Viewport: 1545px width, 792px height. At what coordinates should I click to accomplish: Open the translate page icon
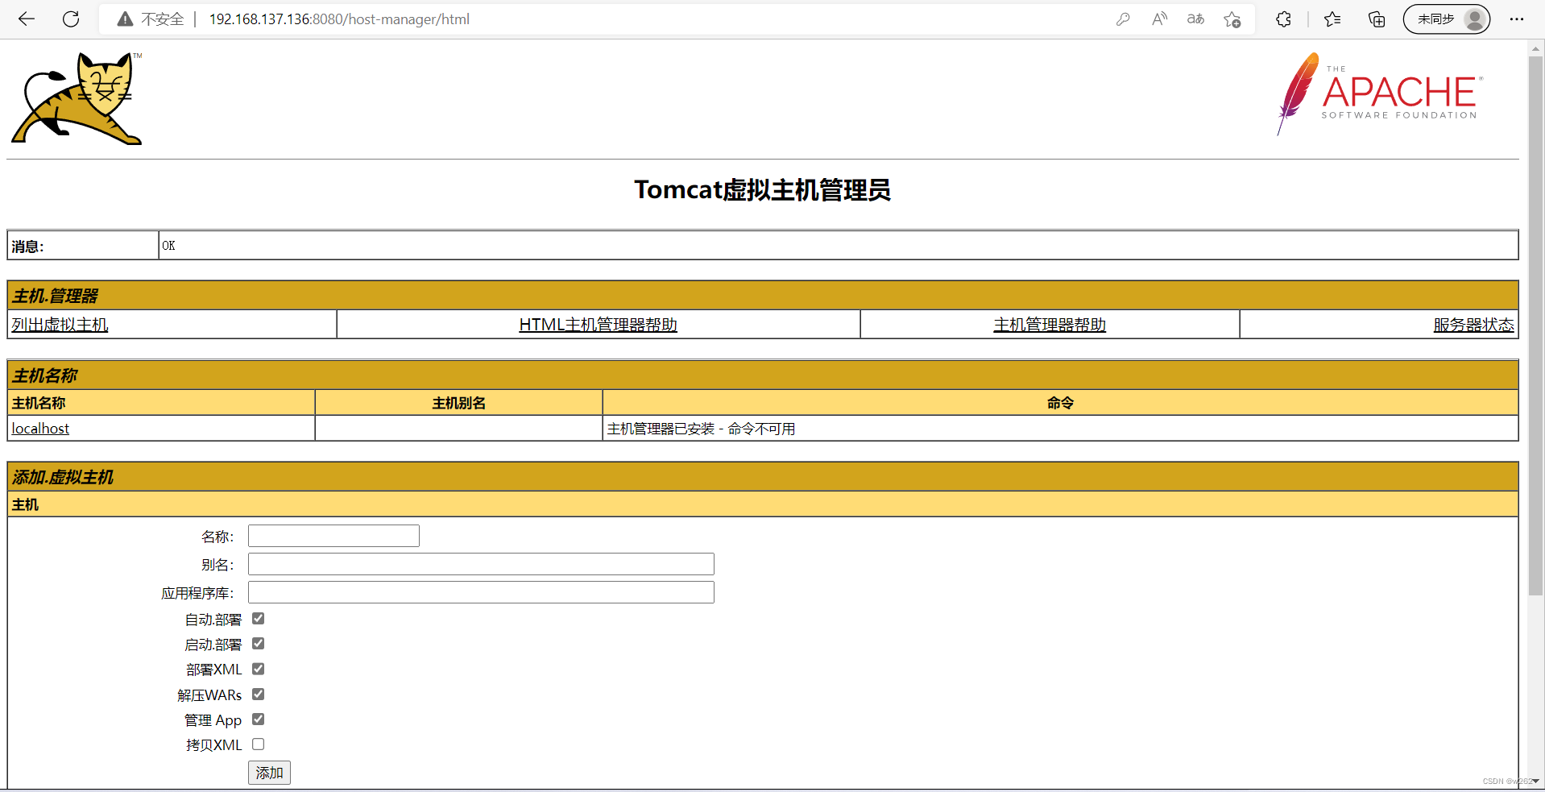[x=1195, y=19]
